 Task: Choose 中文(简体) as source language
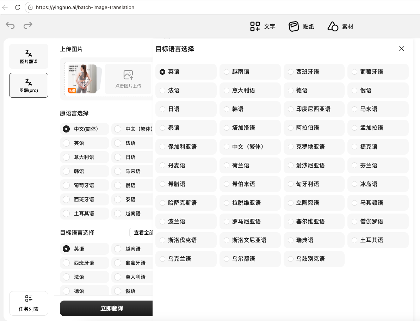click(84, 129)
